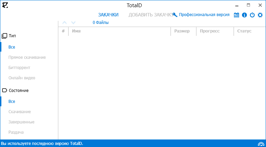Click the power shutdown icon

252,15
